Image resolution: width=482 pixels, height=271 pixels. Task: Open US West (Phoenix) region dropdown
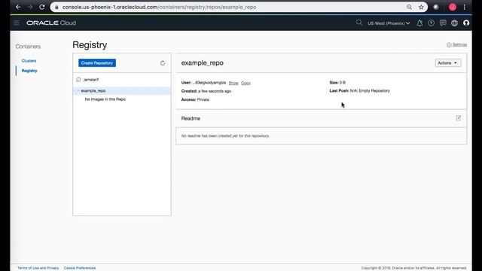click(389, 23)
